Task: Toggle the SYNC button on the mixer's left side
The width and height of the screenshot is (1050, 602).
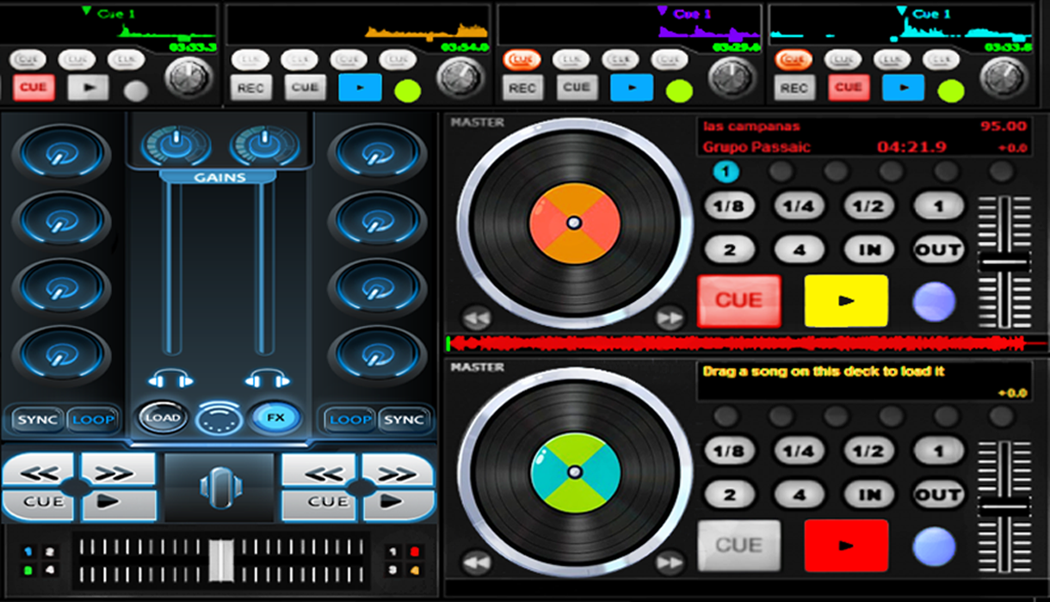Action: [38, 420]
